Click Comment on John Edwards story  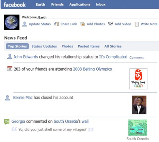(137, 57)
